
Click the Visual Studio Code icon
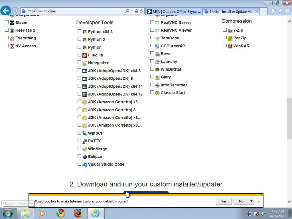click(84, 165)
